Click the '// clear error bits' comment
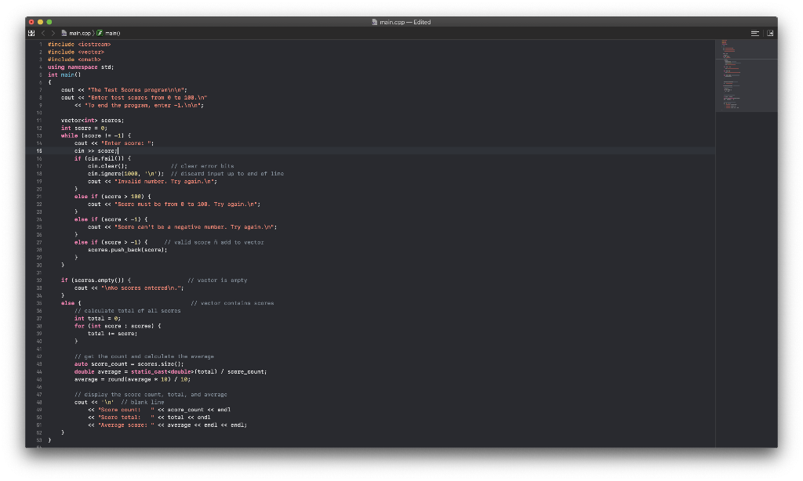The width and height of the screenshot is (803, 481). tap(202, 166)
